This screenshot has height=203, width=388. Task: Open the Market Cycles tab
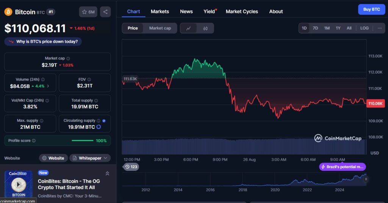(x=242, y=12)
